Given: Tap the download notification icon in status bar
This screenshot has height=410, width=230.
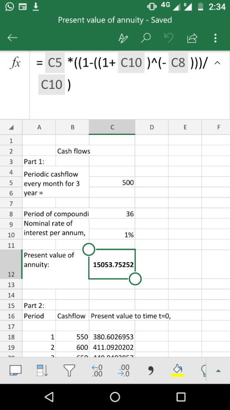Looking at the screenshot, I should 36,7.
